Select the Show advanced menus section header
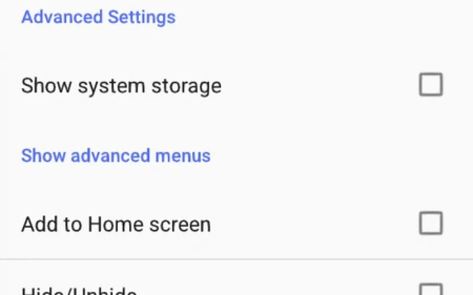 click(x=116, y=156)
